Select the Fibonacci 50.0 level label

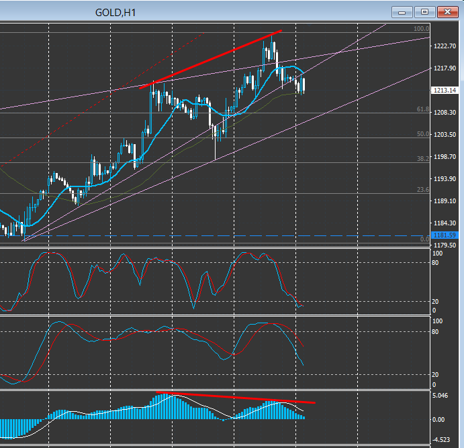422,134
